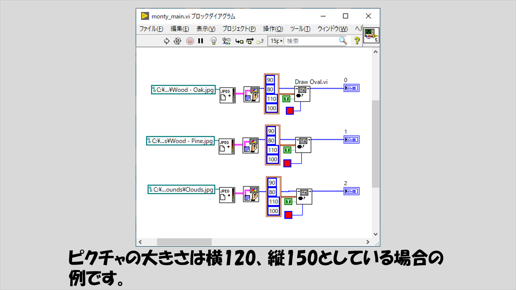Click the 検索 search field
This screenshot has width=516, height=290.
311,41
